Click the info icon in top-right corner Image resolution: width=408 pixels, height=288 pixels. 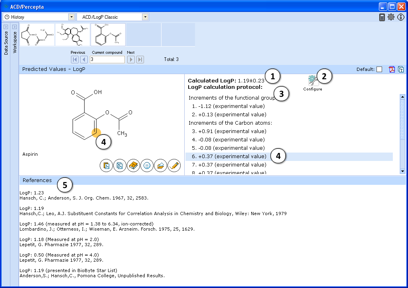pos(401,17)
